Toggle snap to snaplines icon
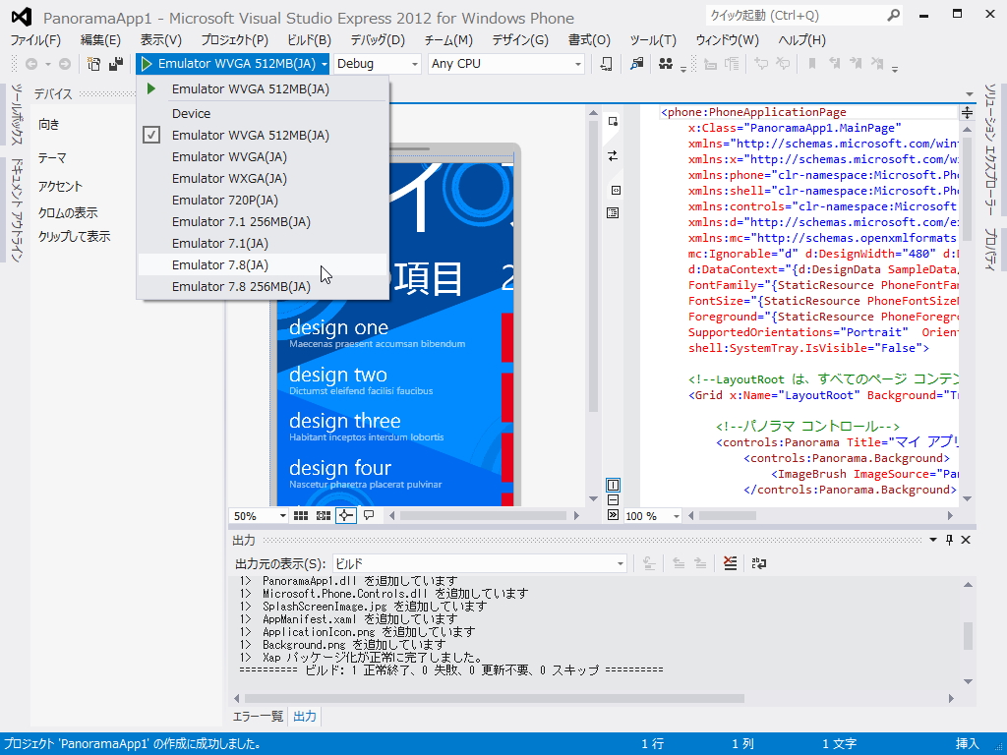The image size is (1007, 755). 345,515
